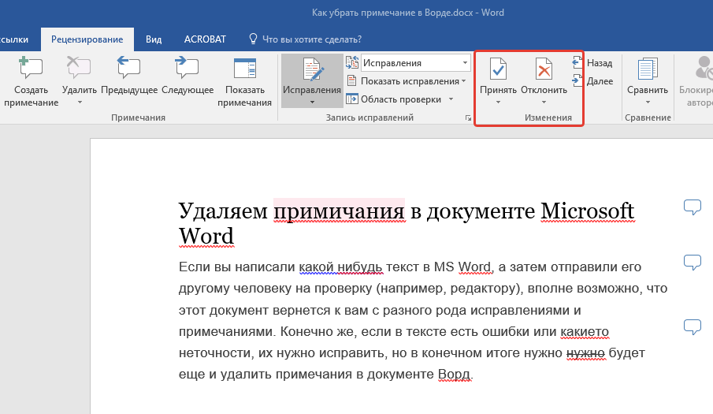Open the first comment balloon in the margin
Viewport: 713px width, 414px height.
coord(692,207)
